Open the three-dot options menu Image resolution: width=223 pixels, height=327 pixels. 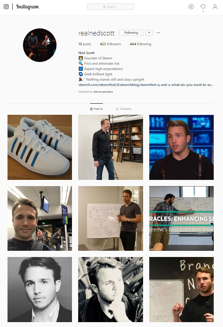click(x=159, y=32)
